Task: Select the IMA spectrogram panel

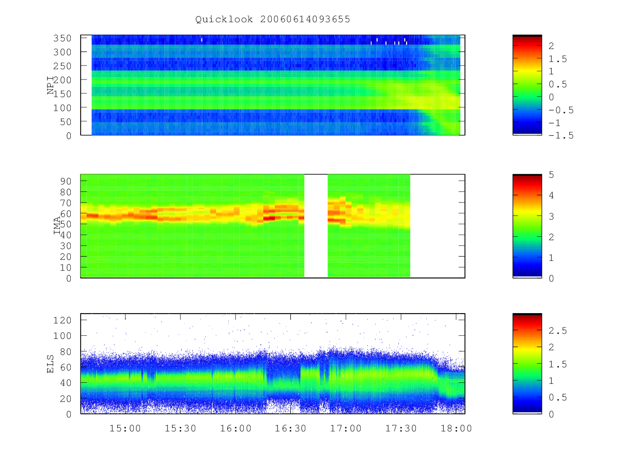Action: (x=273, y=226)
